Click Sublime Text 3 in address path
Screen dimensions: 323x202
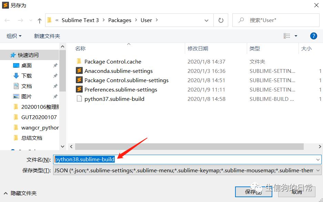click(80, 20)
